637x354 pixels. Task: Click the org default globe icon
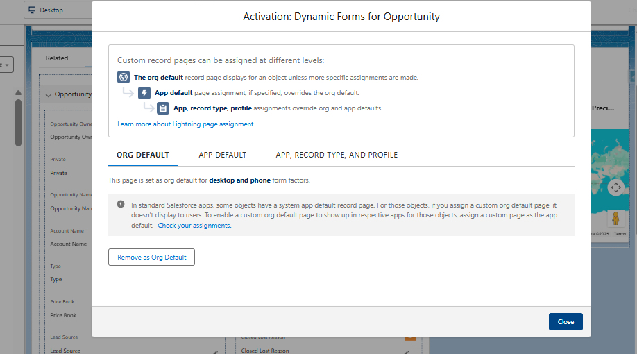pyautogui.click(x=124, y=78)
